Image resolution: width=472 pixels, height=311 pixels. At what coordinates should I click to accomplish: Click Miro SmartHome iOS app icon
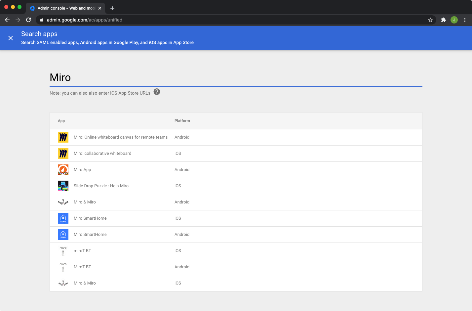63,218
